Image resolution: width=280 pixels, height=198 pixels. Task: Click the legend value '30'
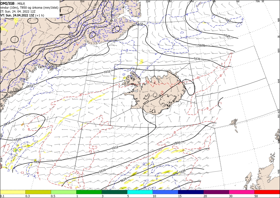tap(231, 196)
